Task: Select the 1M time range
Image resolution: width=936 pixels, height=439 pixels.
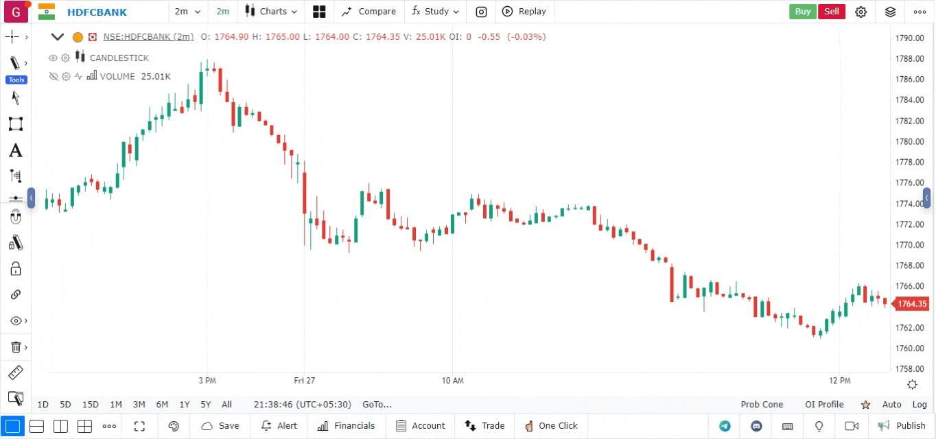Action: pyautogui.click(x=116, y=405)
